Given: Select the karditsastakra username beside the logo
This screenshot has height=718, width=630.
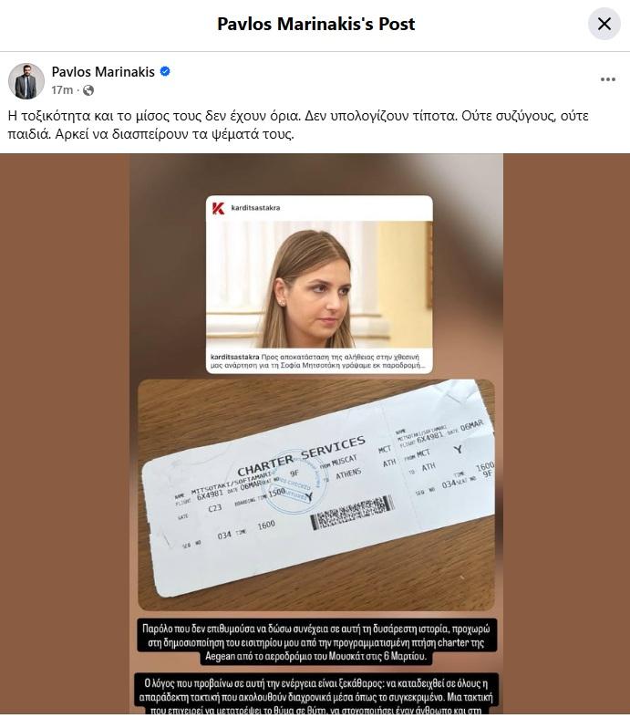Looking at the screenshot, I should 255,208.
